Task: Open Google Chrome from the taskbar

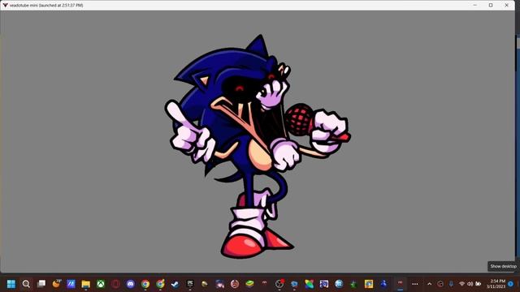Action: (x=145, y=284)
